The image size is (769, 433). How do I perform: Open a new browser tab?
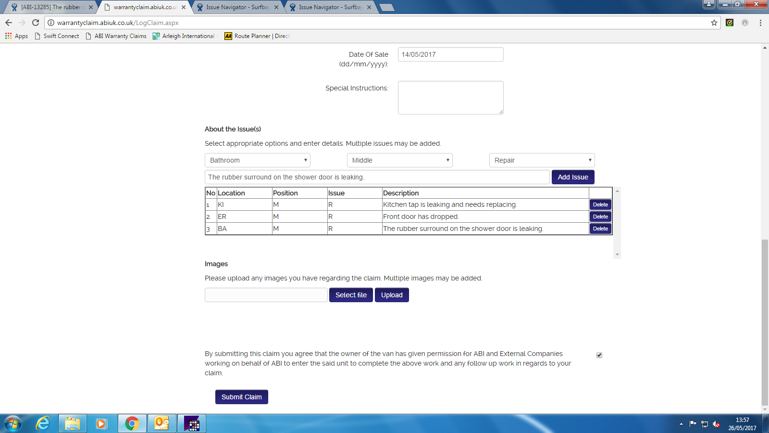[386, 7]
